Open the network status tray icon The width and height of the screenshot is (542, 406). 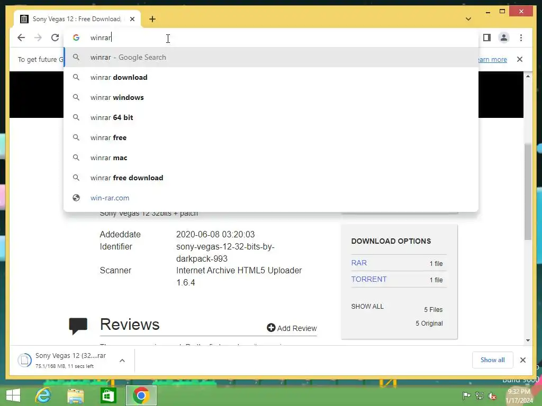(x=479, y=395)
